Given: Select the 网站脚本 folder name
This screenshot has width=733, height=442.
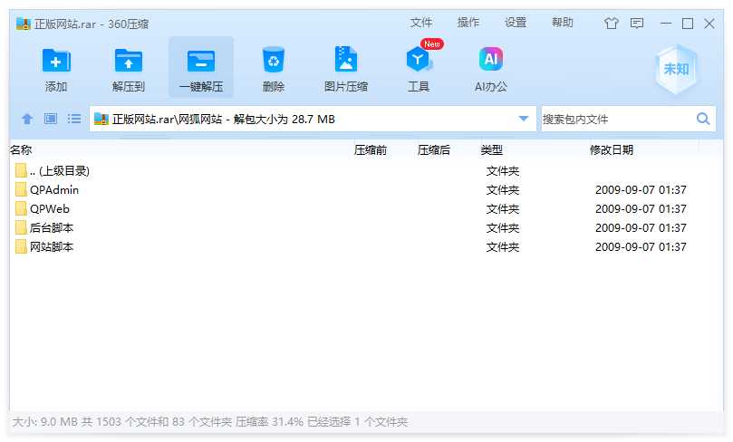Looking at the screenshot, I should (52, 247).
